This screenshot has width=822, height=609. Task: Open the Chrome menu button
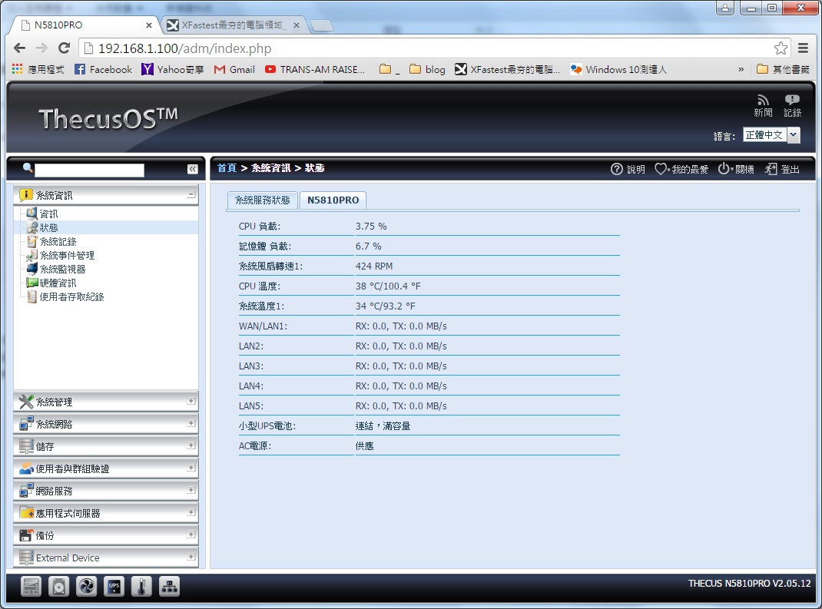[x=803, y=48]
